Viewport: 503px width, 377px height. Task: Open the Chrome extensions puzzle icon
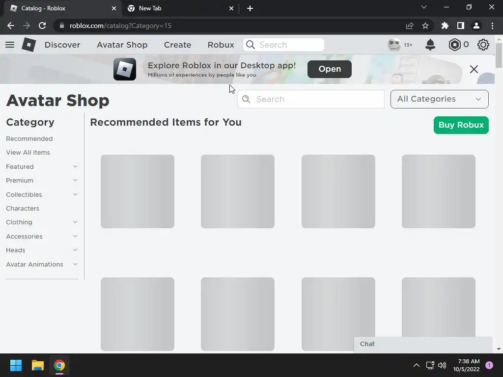click(x=445, y=26)
